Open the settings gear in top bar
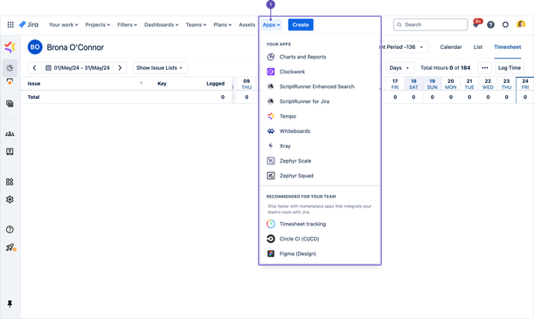This screenshot has height=319, width=534. coord(505,24)
